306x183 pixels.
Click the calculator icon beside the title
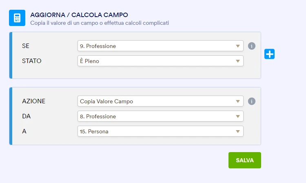coord(17,18)
